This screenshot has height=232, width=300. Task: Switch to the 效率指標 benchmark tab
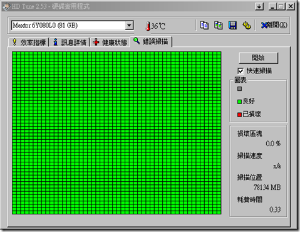click(29, 42)
